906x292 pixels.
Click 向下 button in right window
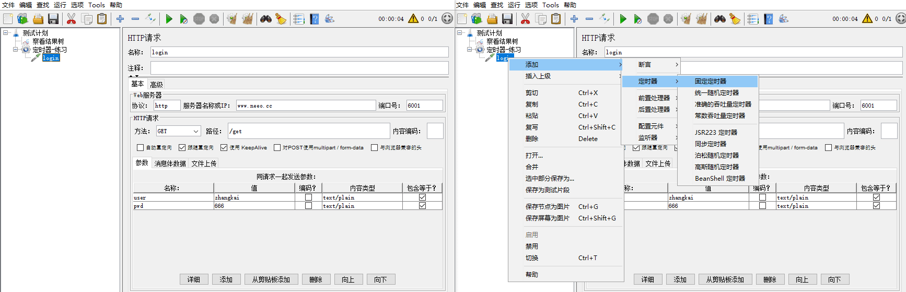coord(834,279)
